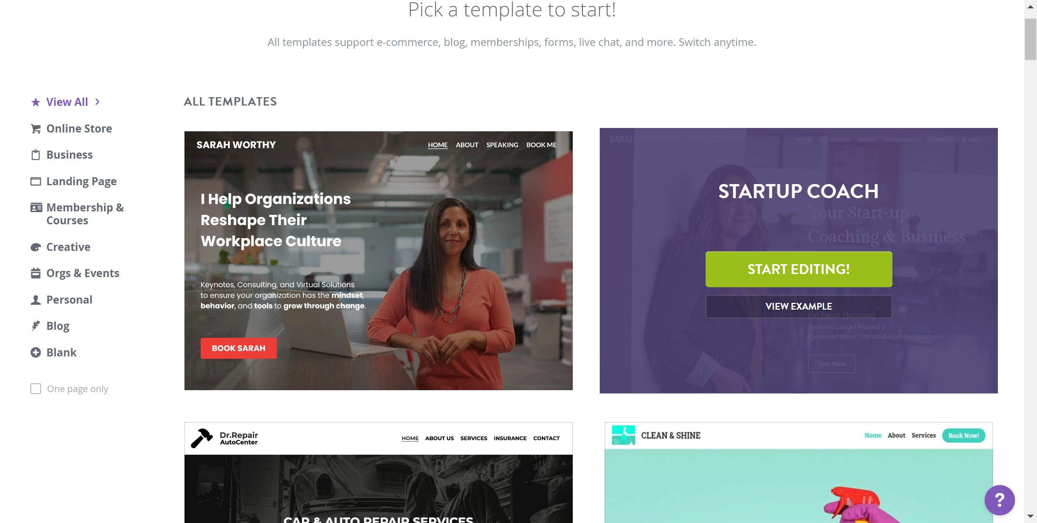
Task: Click the Landing Page window icon
Action: tap(35, 181)
